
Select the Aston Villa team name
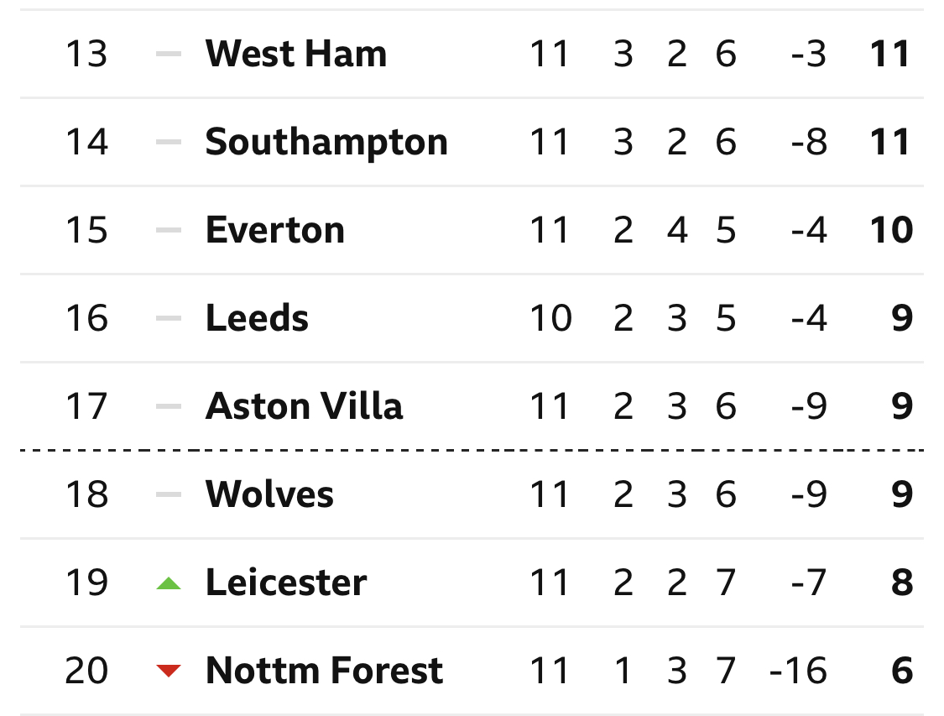(304, 406)
